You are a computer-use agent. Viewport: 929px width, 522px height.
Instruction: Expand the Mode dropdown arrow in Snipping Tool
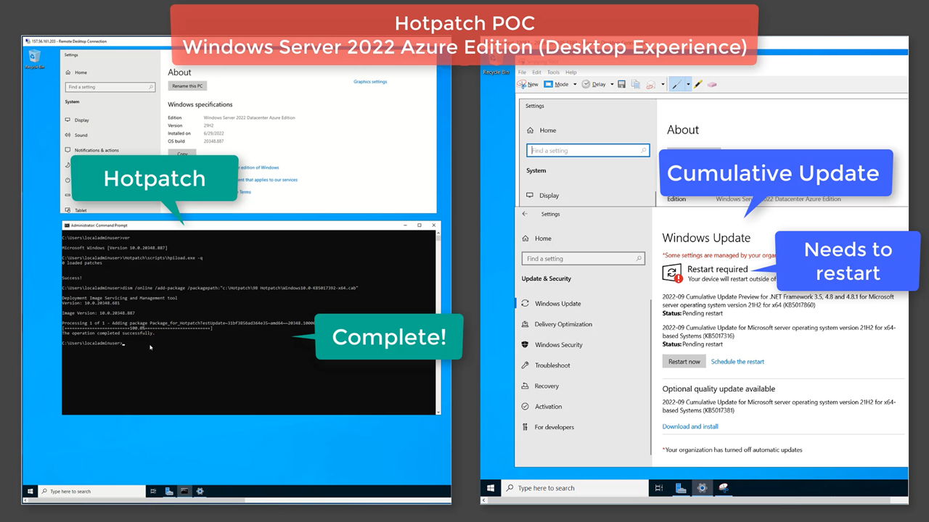(x=575, y=84)
